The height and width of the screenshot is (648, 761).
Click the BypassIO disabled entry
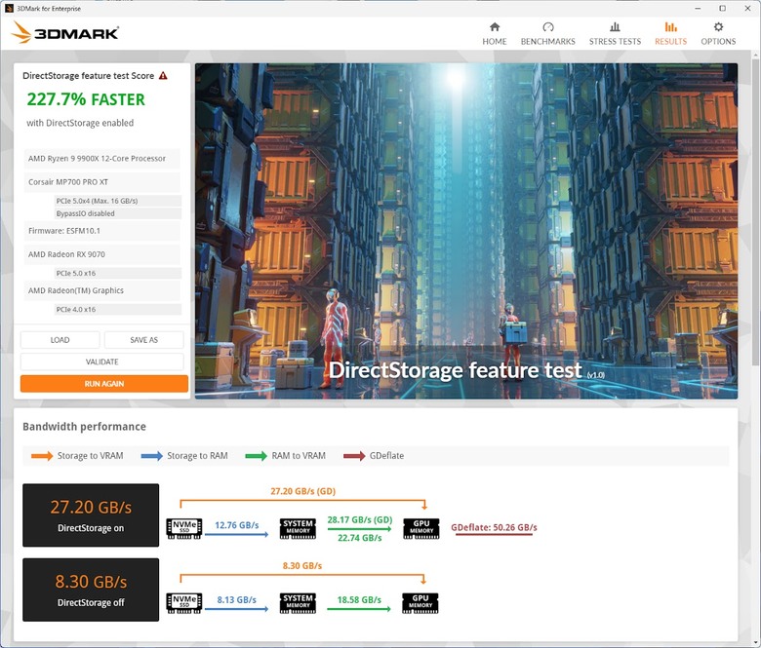(x=118, y=213)
